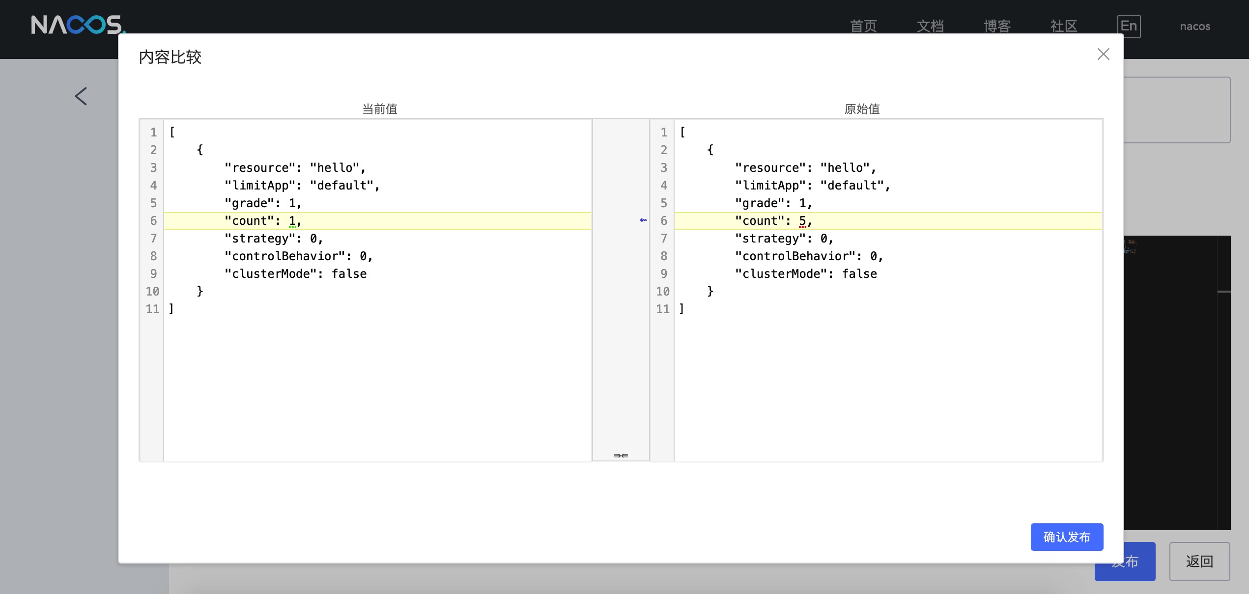
Task: Click the 内容比较 dialog title
Action: coord(170,57)
